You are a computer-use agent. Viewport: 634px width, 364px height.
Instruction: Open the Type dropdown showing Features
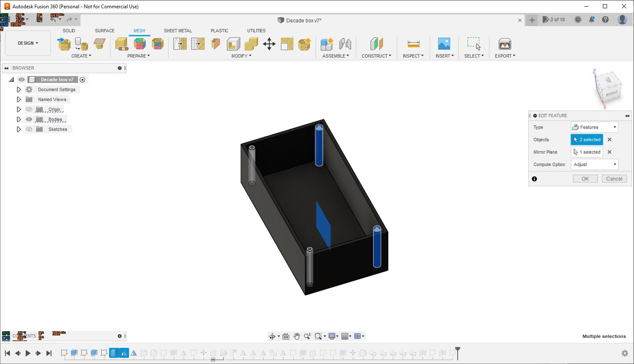click(595, 127)
